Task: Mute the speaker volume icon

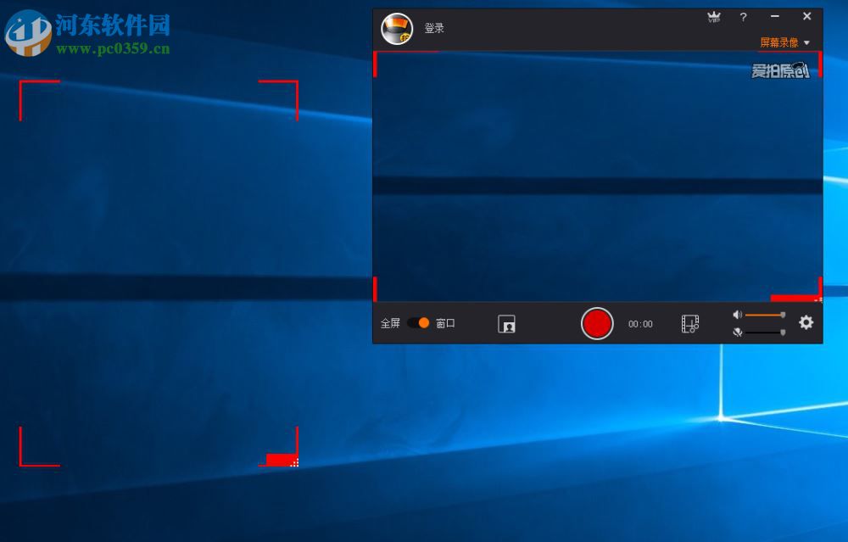Action: click(x=737, y=315)
